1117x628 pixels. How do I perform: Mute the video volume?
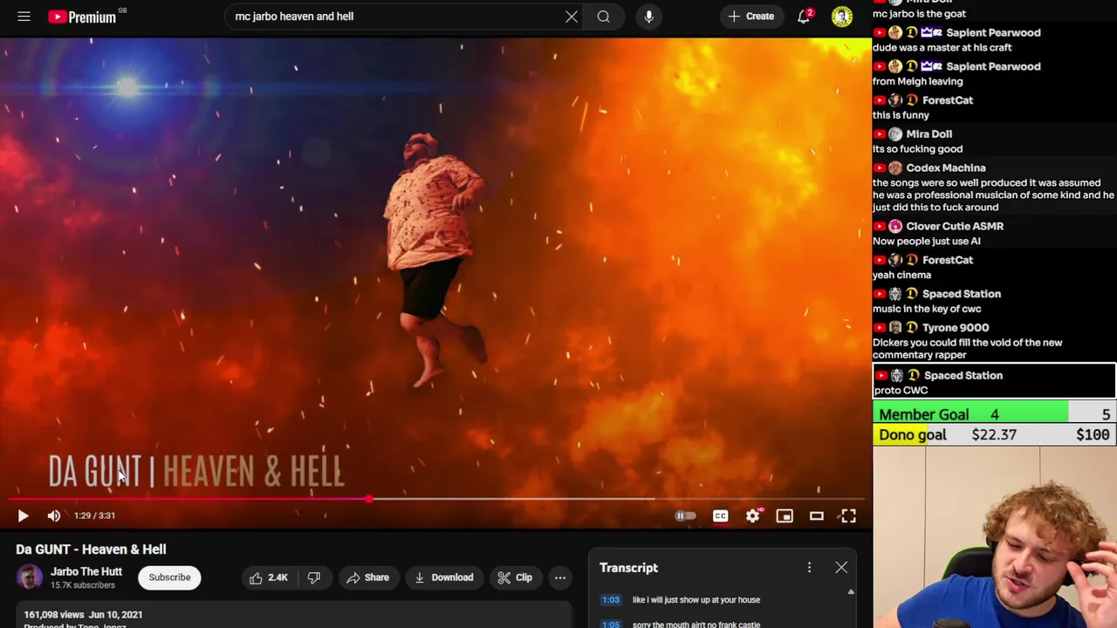click(x=54, y=515)
